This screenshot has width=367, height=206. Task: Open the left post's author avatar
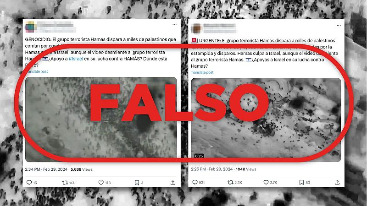(x=30, y=27)
